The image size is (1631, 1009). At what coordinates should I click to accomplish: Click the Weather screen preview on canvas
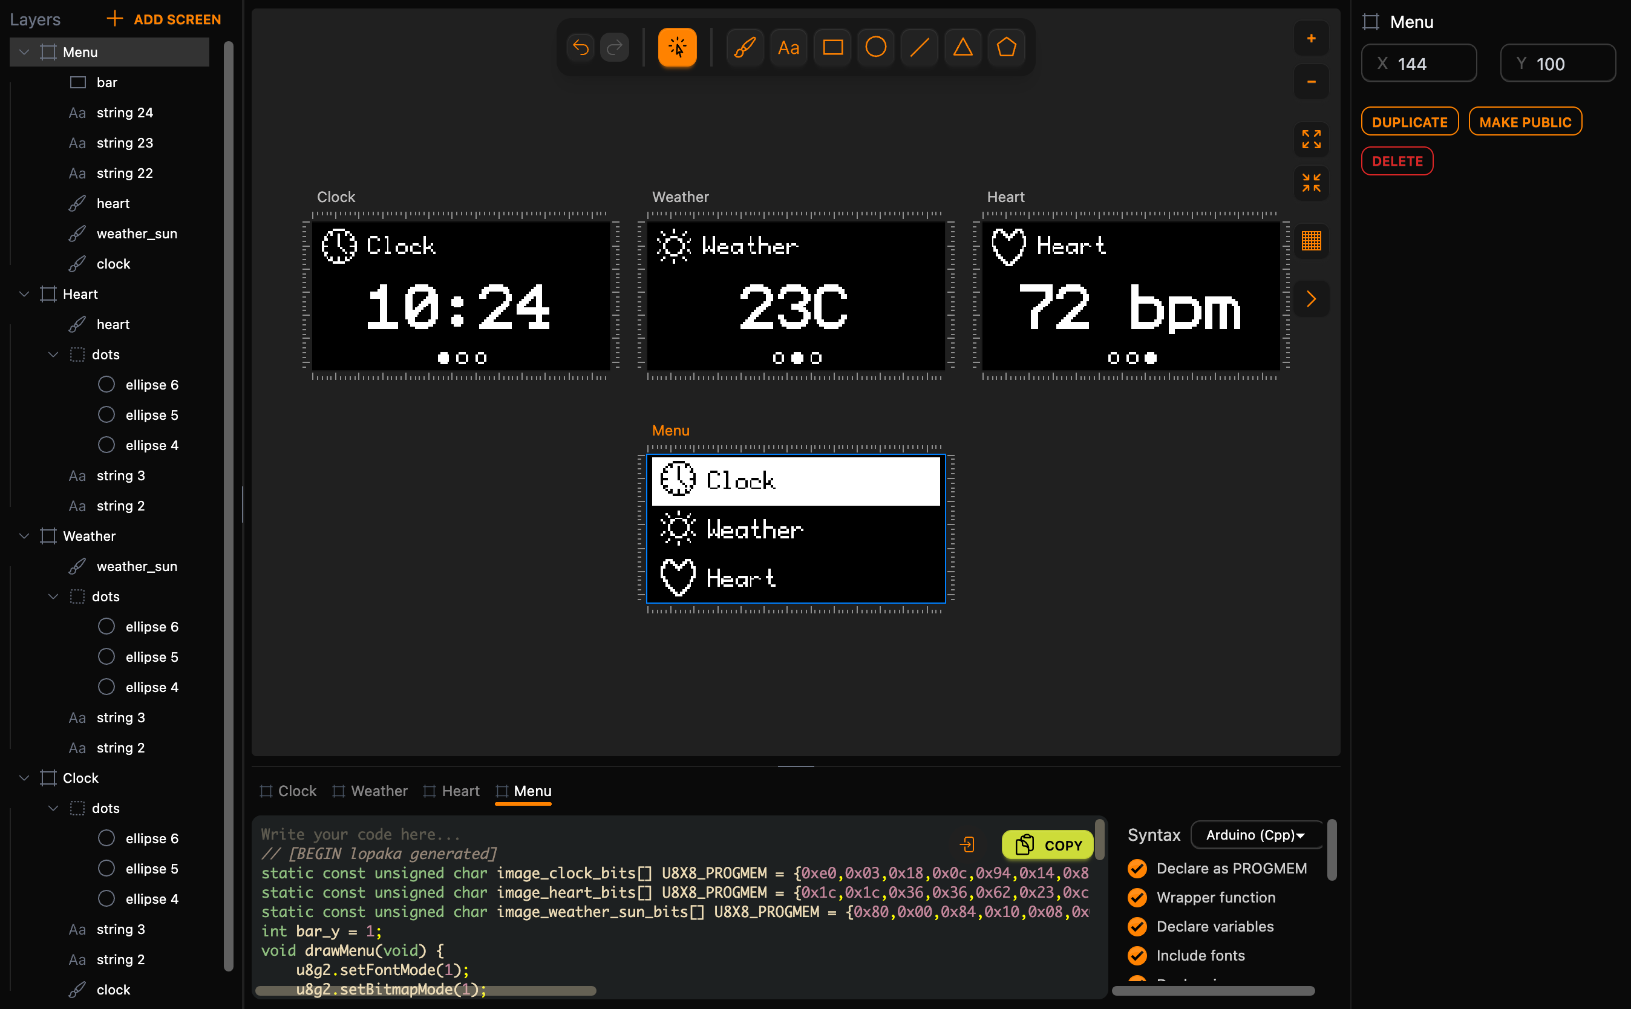(796, 296)
